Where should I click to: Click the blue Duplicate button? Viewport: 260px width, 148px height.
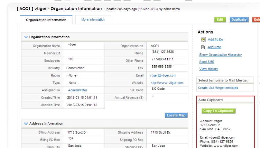tap(239, 20)
